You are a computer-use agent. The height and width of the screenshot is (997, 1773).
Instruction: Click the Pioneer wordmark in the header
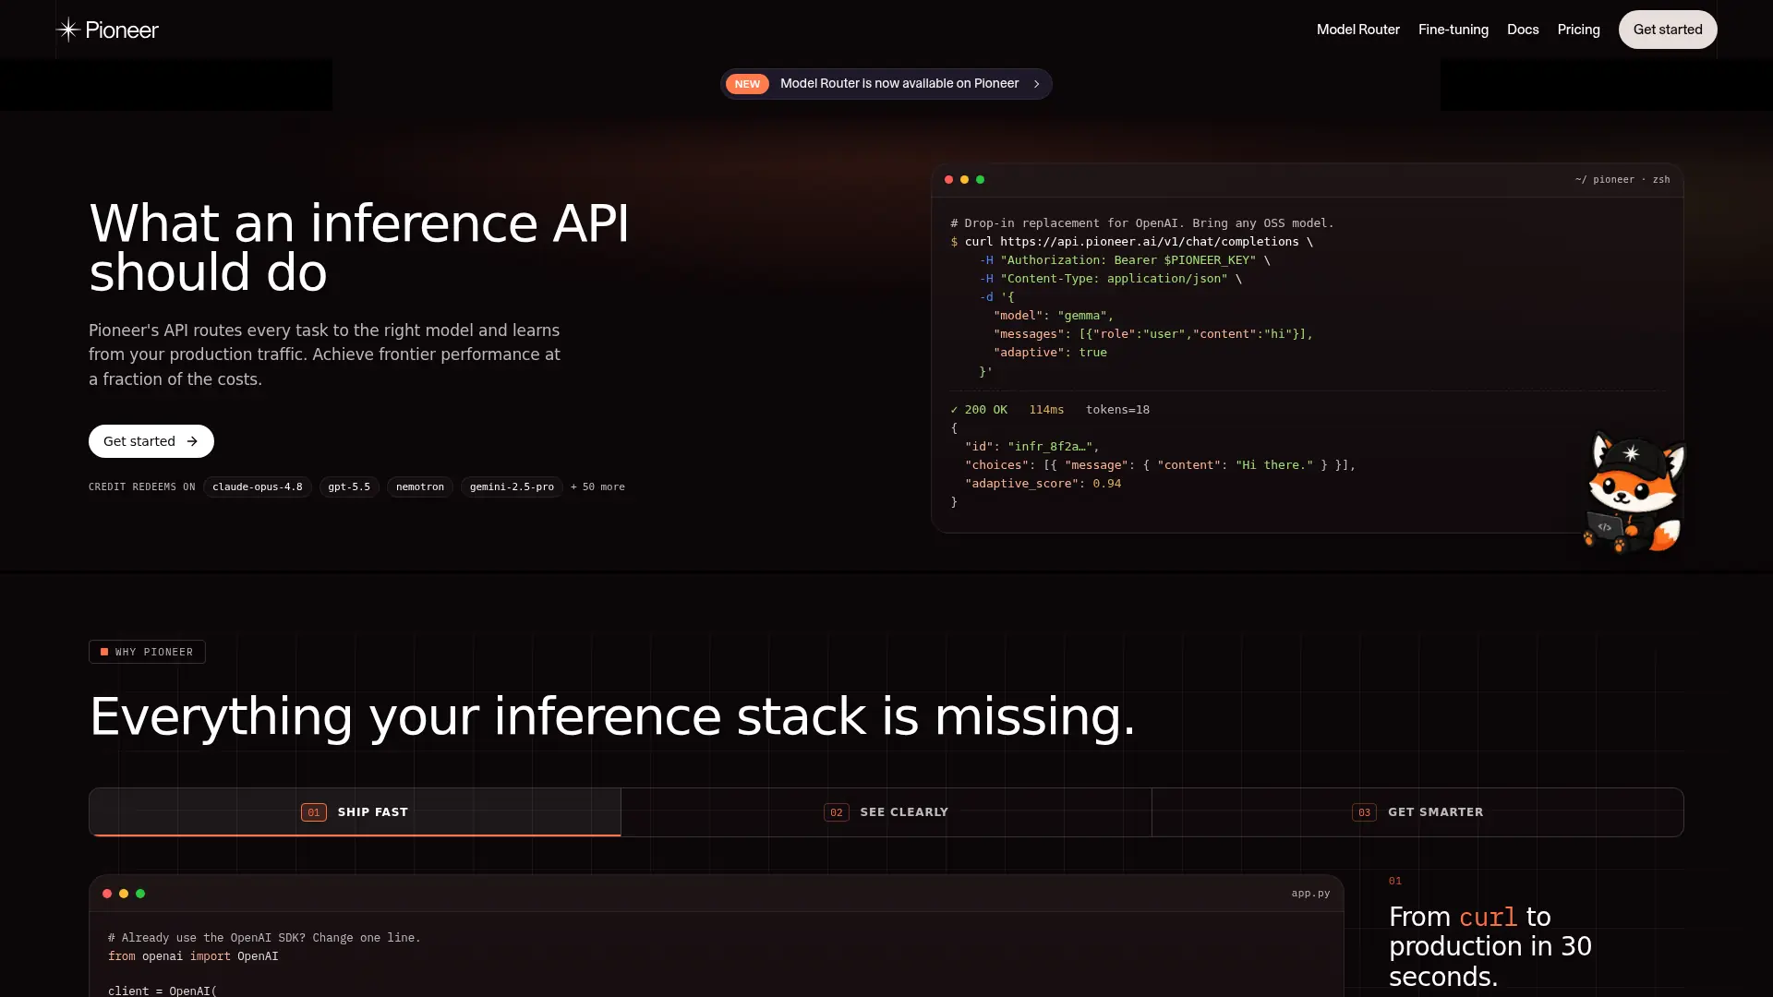click(122, 30)
